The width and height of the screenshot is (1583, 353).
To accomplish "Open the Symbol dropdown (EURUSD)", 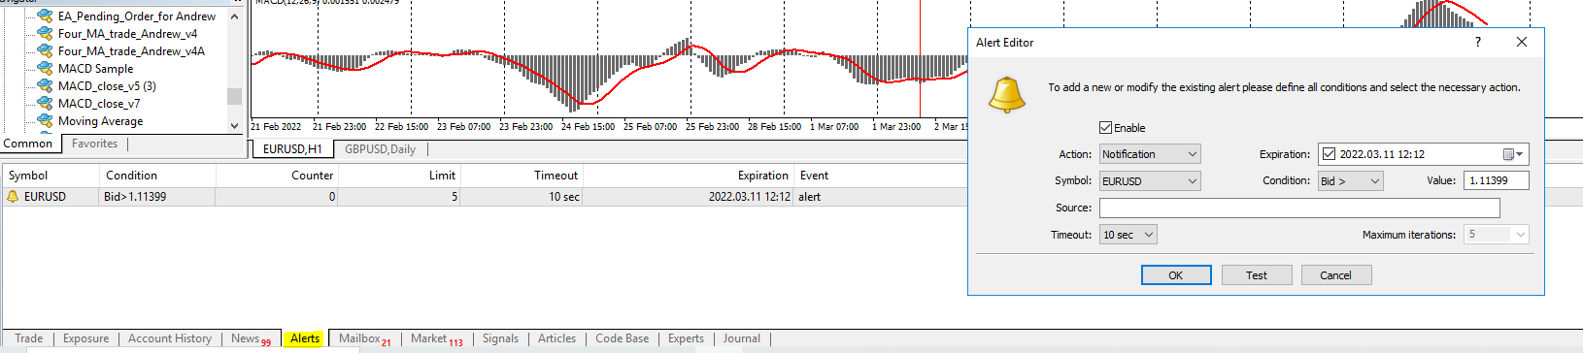I will [1150, 181].
